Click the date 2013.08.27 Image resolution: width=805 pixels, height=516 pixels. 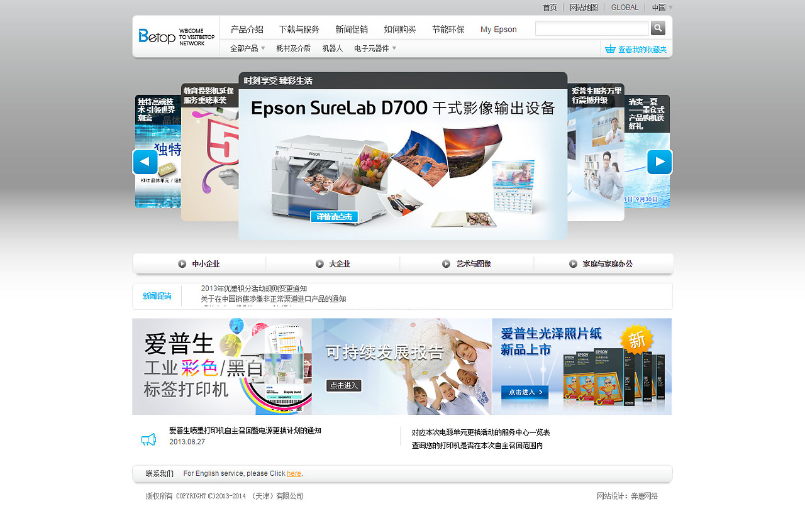pos(187,442)
